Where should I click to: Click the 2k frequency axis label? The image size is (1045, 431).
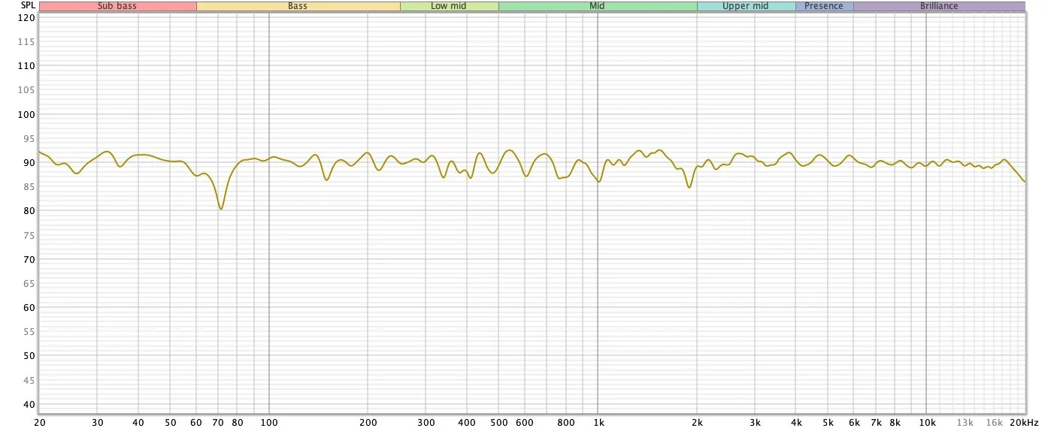point(697,423)
